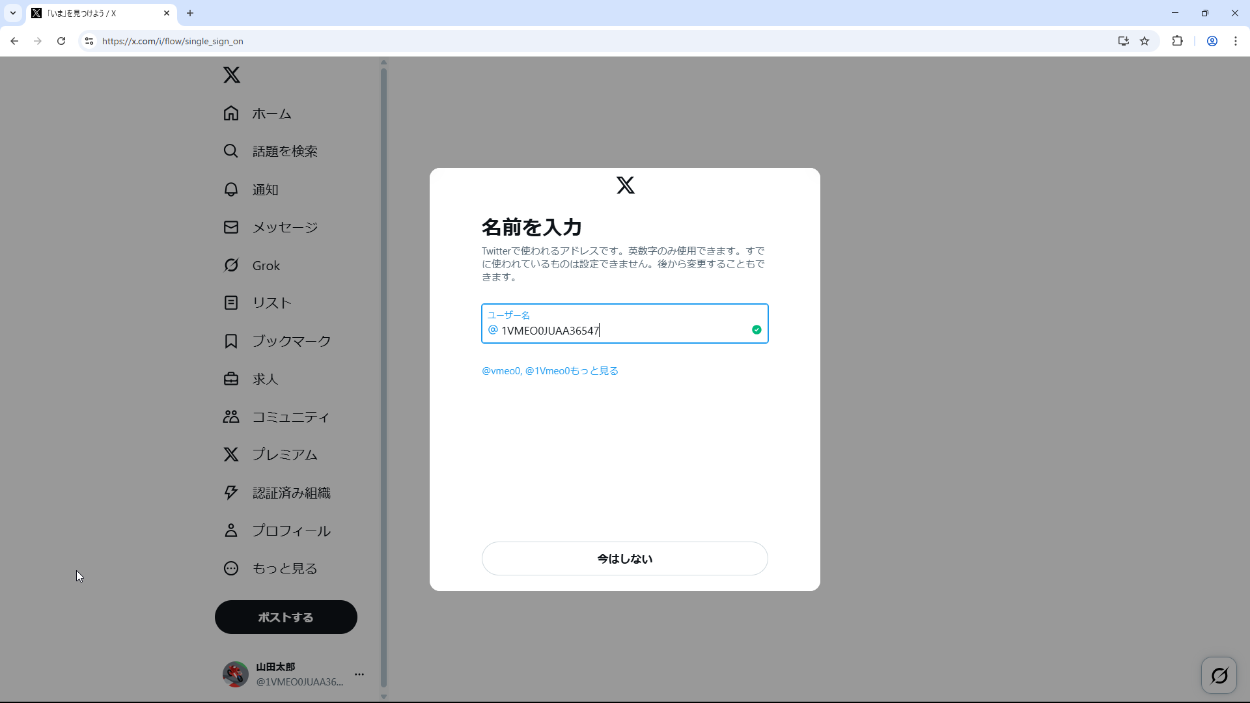This screenshot has height=703, width=1250.
Task: Click the X logo atop the dialog
Action: 626,186
